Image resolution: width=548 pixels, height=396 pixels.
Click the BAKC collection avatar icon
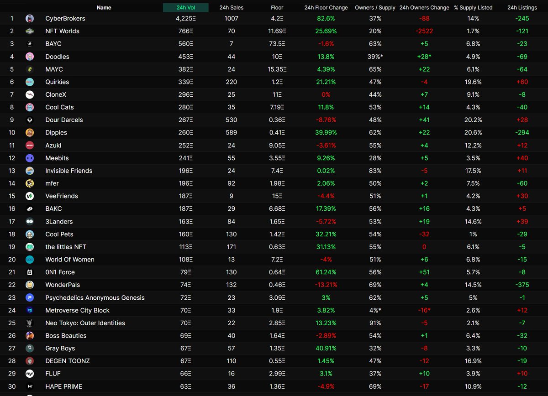click(x=30, y=208)
